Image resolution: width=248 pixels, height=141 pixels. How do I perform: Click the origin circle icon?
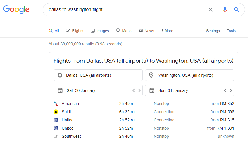pos(60,75)
